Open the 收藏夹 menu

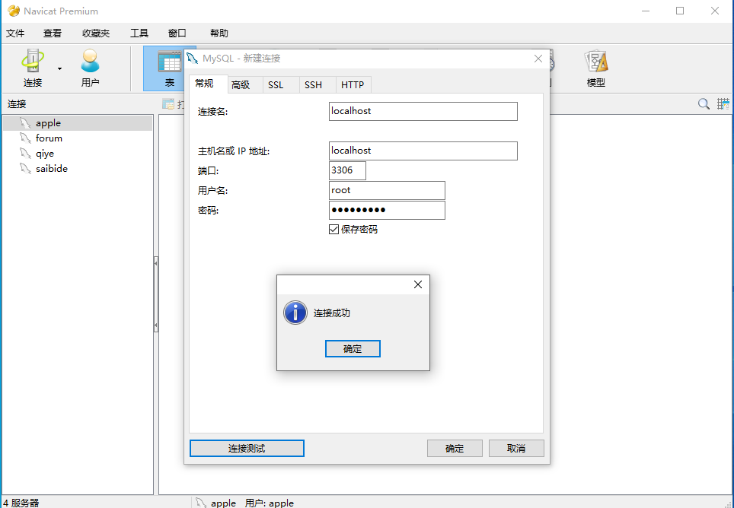coord(96,33)
